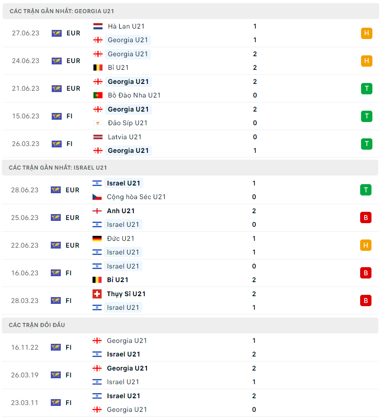
Task: Click the orange H badge for the 27.06.23 match
Action: point(366,33)
